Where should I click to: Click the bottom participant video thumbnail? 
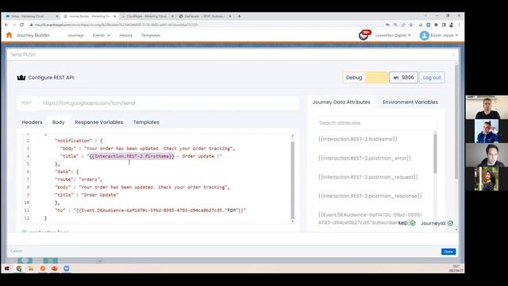click(487, 179)
